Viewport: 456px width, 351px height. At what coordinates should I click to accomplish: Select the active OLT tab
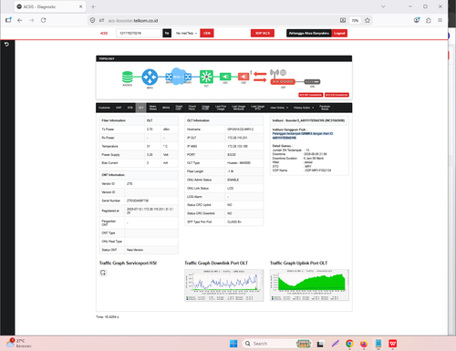(140, 108)
